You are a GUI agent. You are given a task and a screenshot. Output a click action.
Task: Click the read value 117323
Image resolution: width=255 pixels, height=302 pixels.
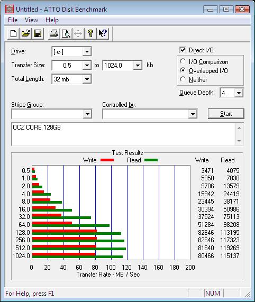click(230, 240)
